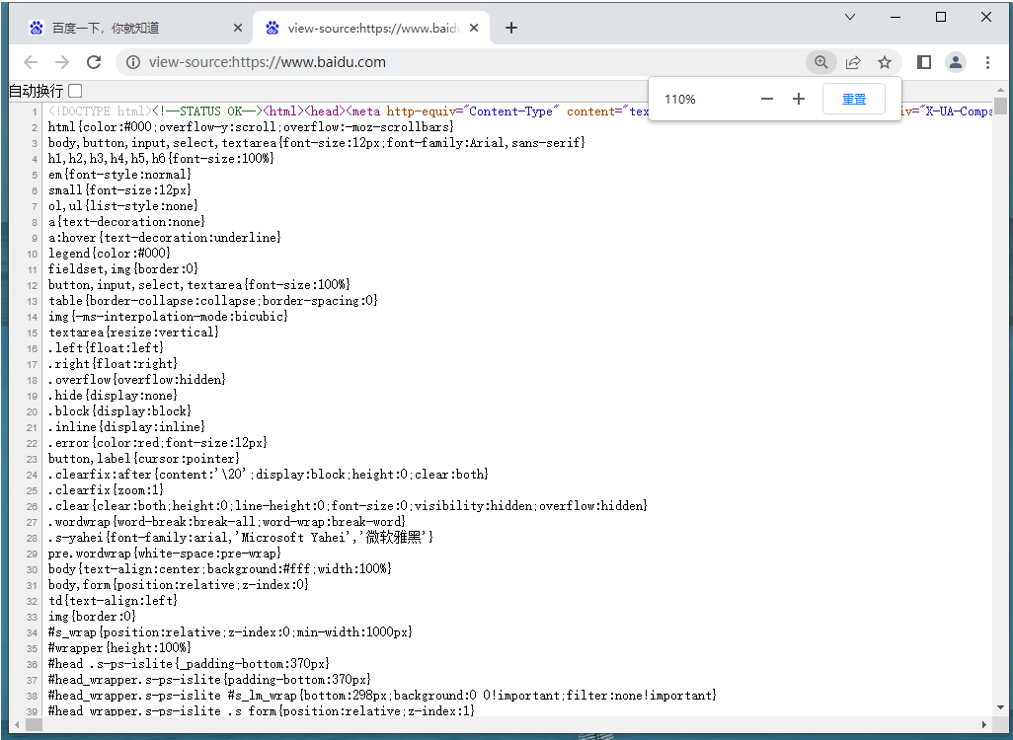The width and height of the screenshot is (1013, 740).
Task: Click the vertical scrollbar thumb
Action: coord(1001,106)
